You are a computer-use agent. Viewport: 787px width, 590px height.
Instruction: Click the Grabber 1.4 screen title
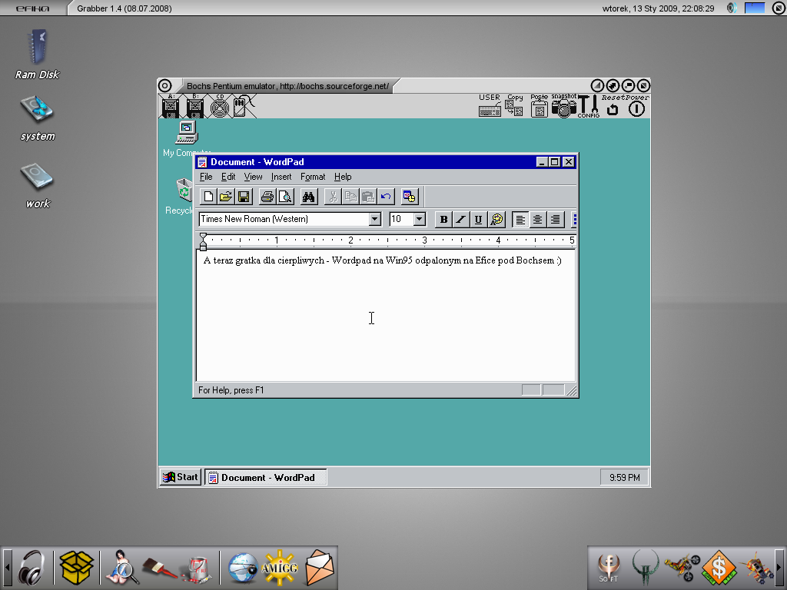pos(124,8)
